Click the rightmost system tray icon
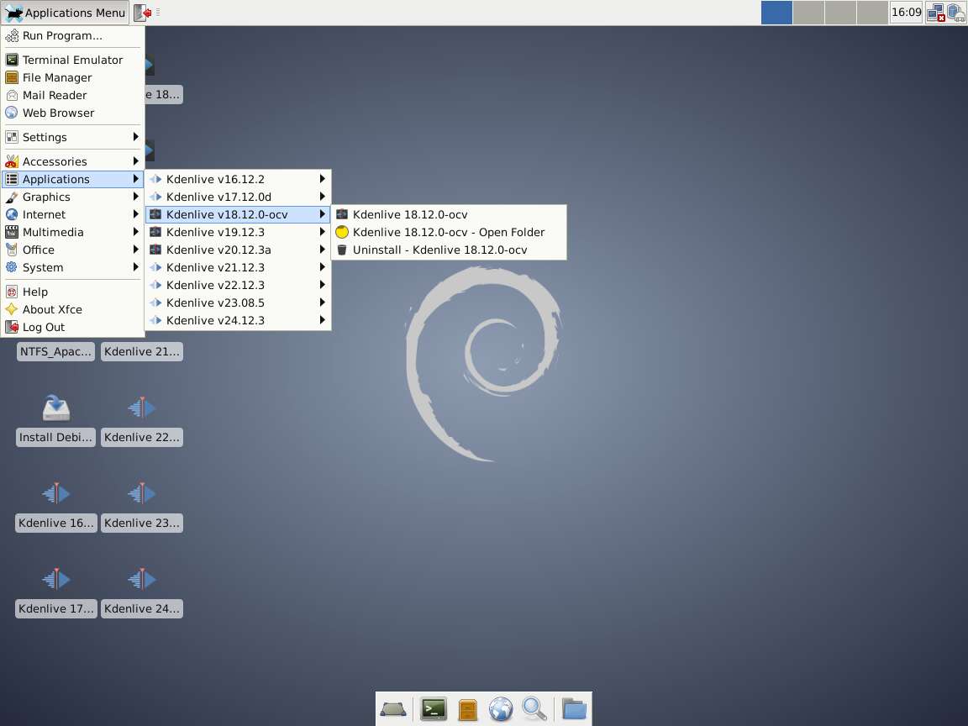 pos(955,13)
